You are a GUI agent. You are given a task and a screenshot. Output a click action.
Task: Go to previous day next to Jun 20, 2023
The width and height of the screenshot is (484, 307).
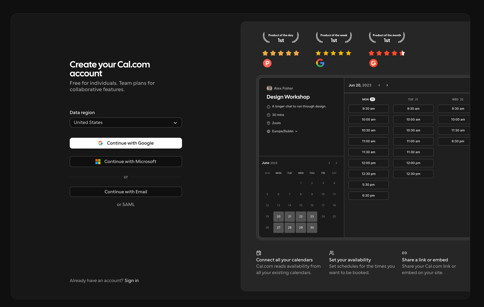[379, 85]
